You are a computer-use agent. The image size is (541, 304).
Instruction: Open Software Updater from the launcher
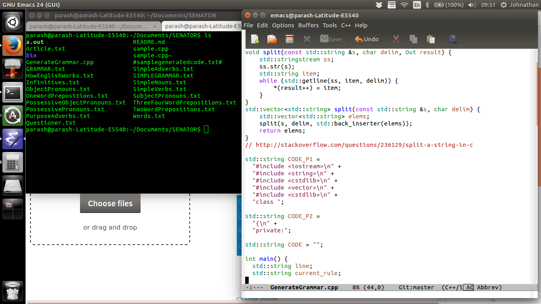(13, 116)
